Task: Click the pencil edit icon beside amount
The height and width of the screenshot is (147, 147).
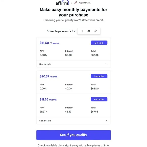Action: coord(96,31)
